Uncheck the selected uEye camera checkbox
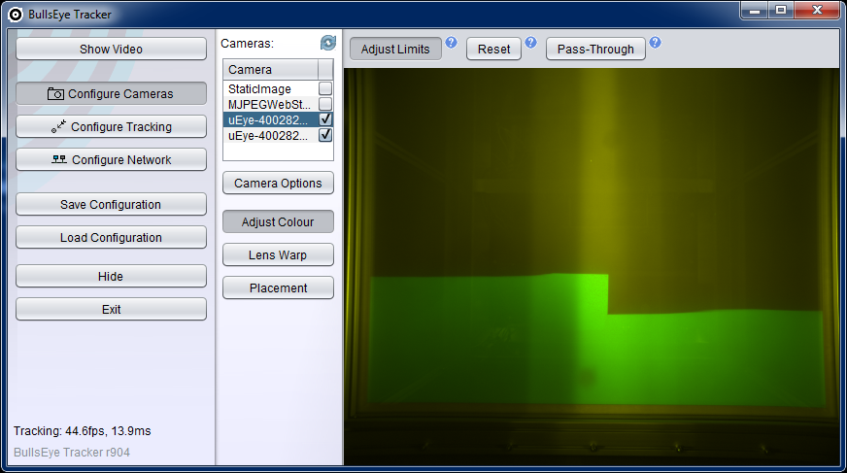This screenshot has height=473, width=847. pyautogui.click(x=325, y=119)
